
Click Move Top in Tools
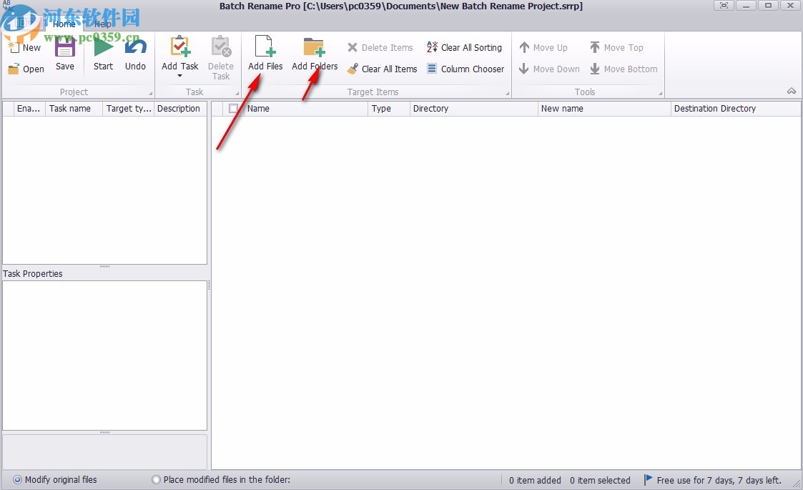616,48
